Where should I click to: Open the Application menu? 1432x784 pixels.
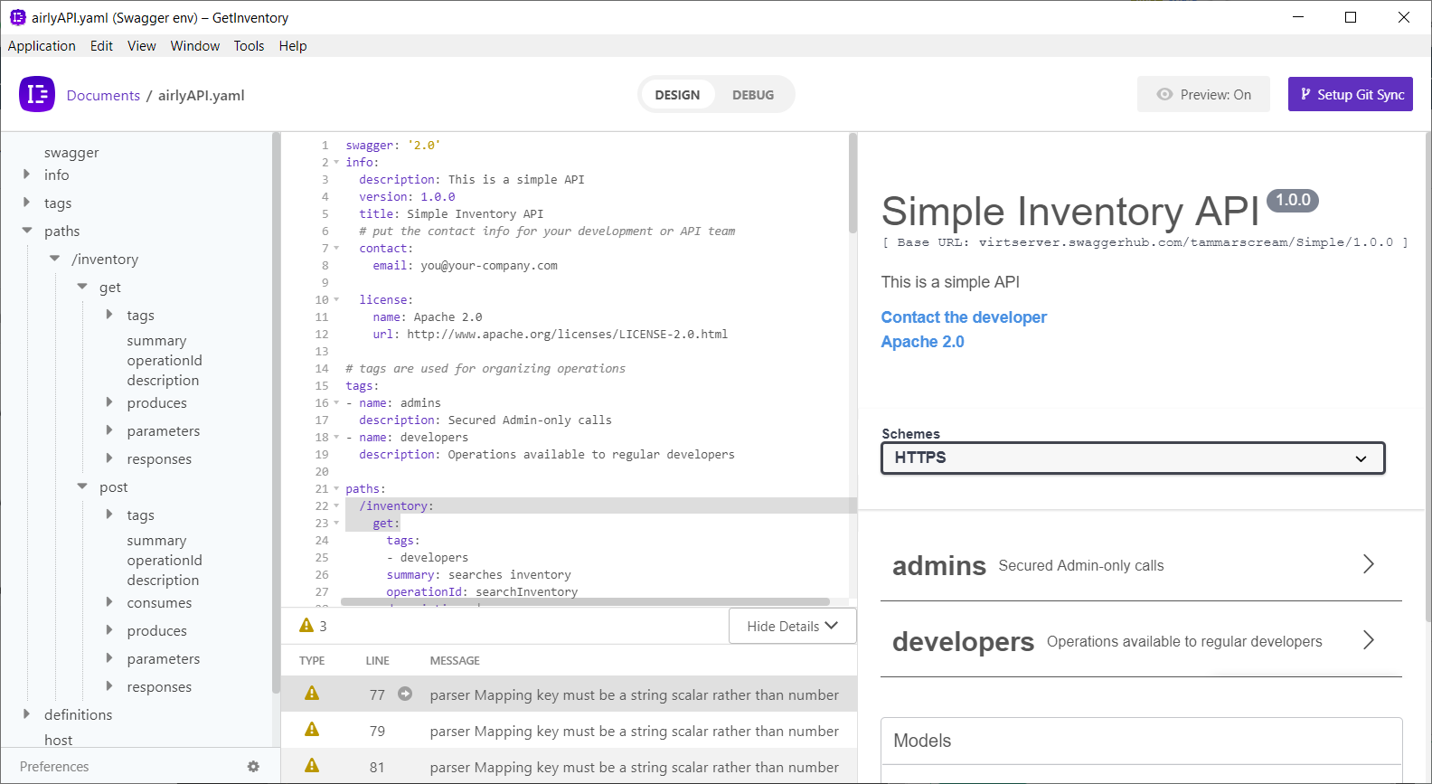[x=42, y=46]
